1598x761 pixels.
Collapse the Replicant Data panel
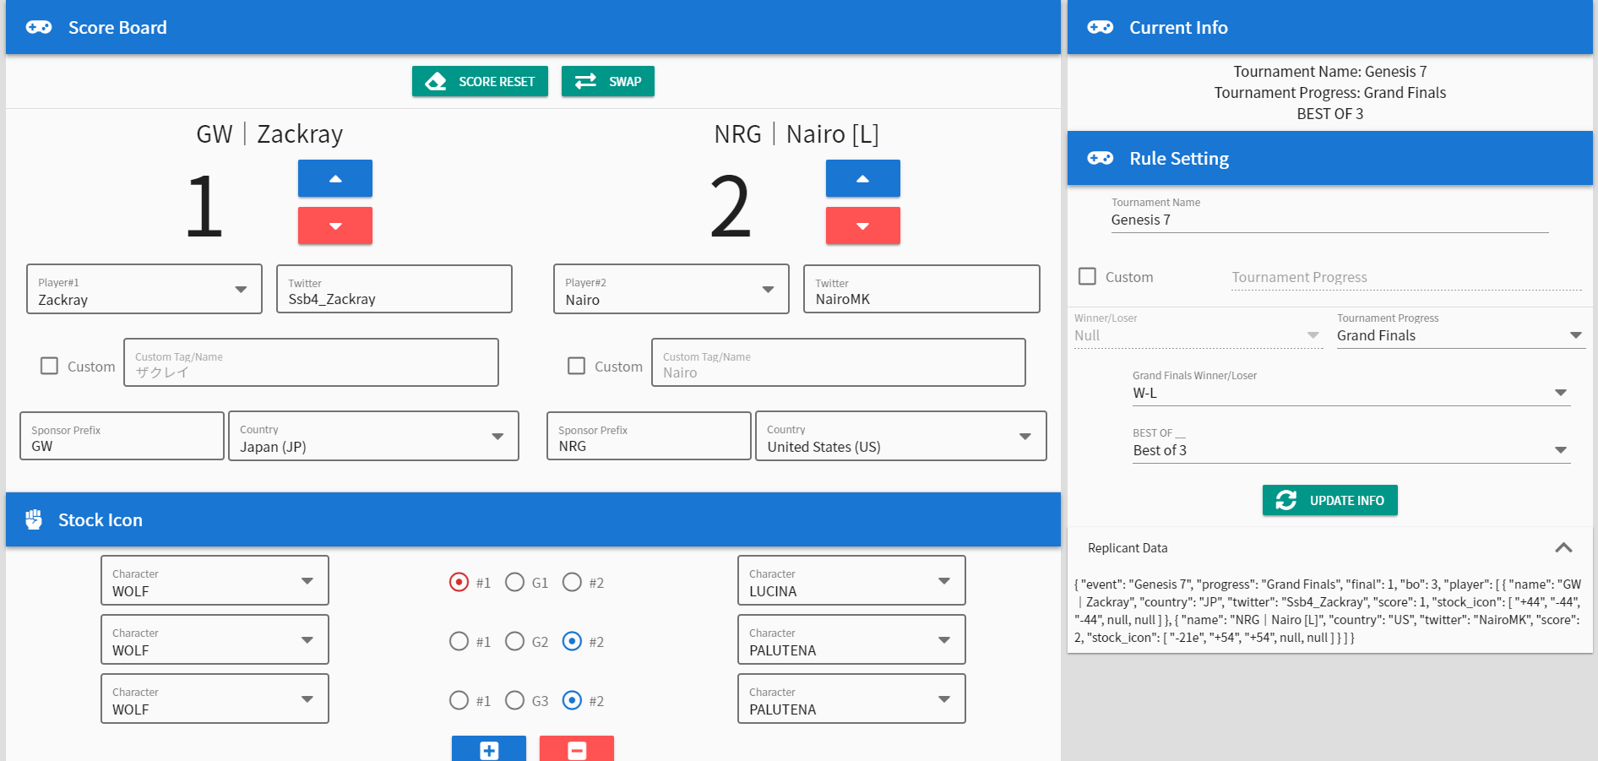(1563, 548)
